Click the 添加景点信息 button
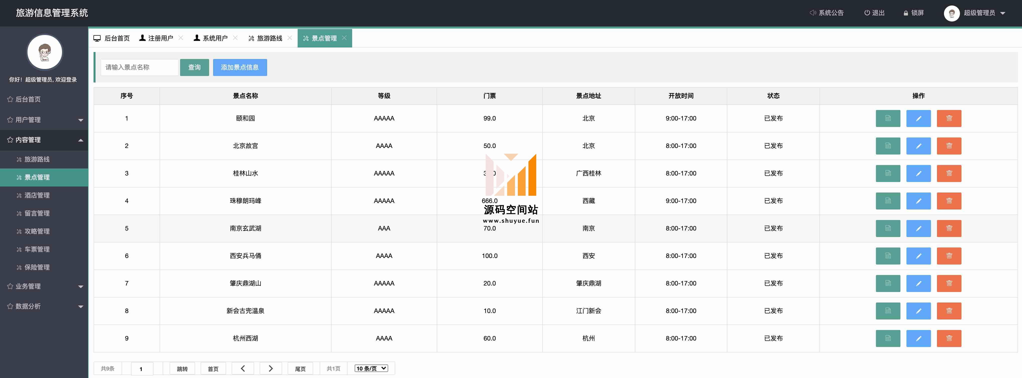1022x378 pixels. (x=240, y=67)
